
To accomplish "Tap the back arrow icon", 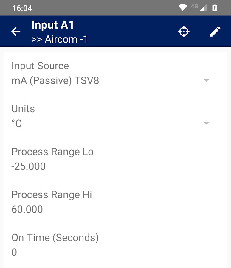I will tap(16, 32).
